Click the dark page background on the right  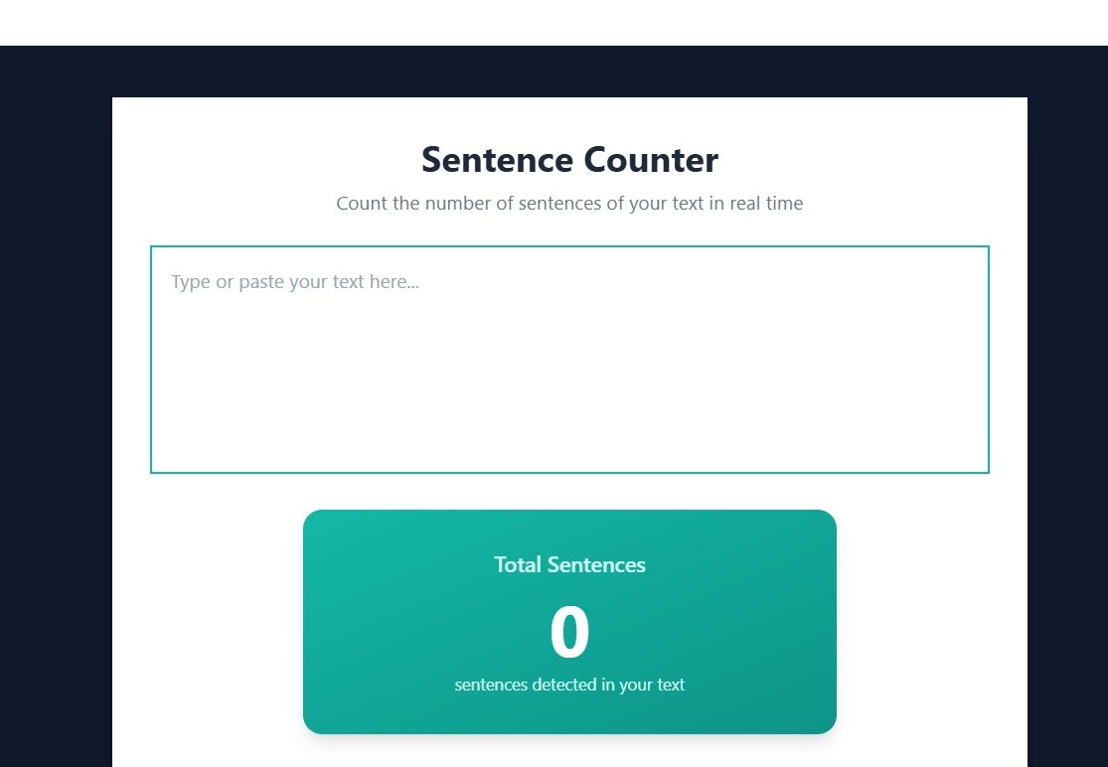(x=1068, y=397)
